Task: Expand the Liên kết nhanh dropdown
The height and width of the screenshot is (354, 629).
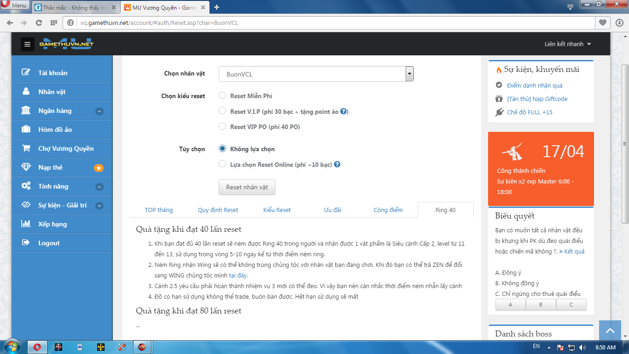Action: point(567,44)
